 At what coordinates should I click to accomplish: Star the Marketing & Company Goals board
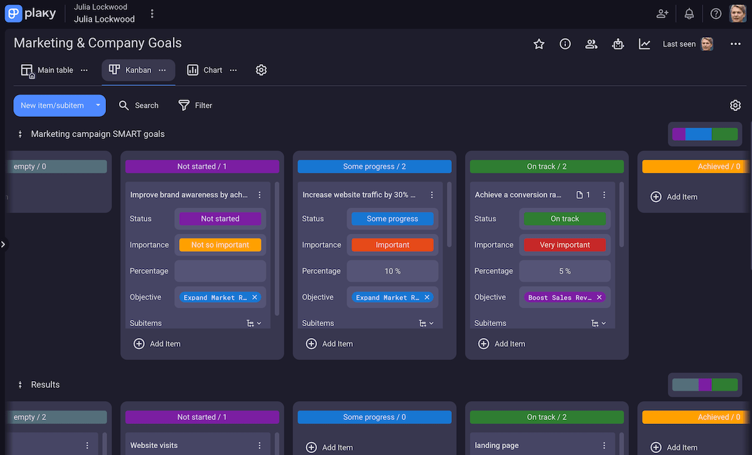(539, 44)
